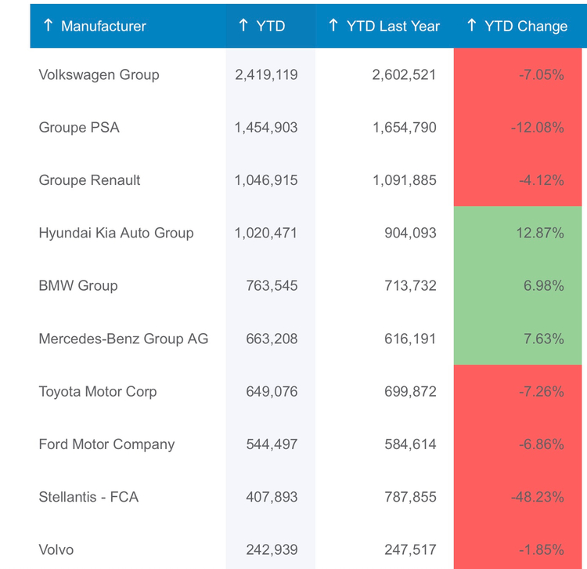
Task: Sort table by YTD header label
Action: point(271,26)
